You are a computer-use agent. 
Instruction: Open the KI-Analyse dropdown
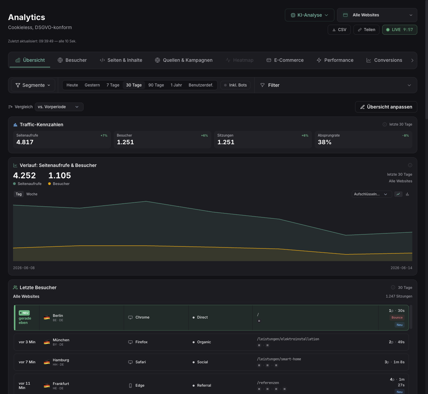click(309, 15)
